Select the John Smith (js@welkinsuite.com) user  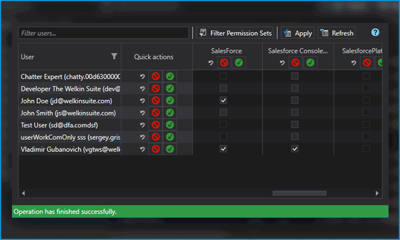(x=68, y=113)
